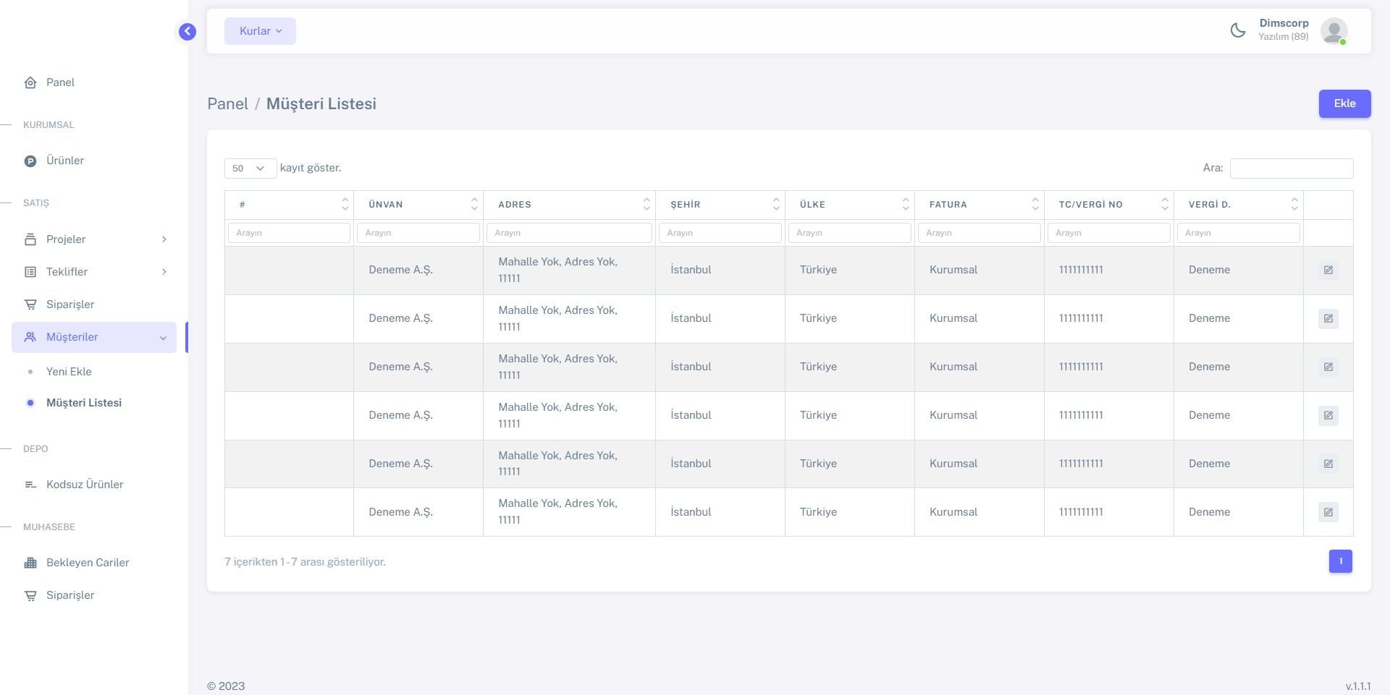
Task: Click edit icon in the last customer row
Action: (1328, 512)
